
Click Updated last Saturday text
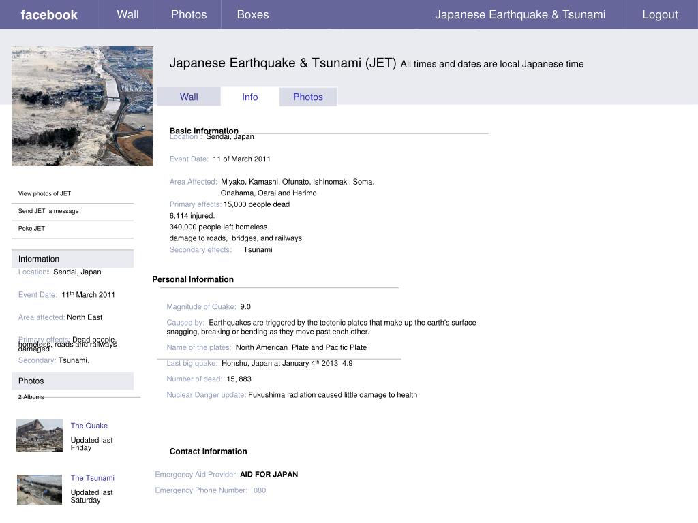tap(92, 496)
